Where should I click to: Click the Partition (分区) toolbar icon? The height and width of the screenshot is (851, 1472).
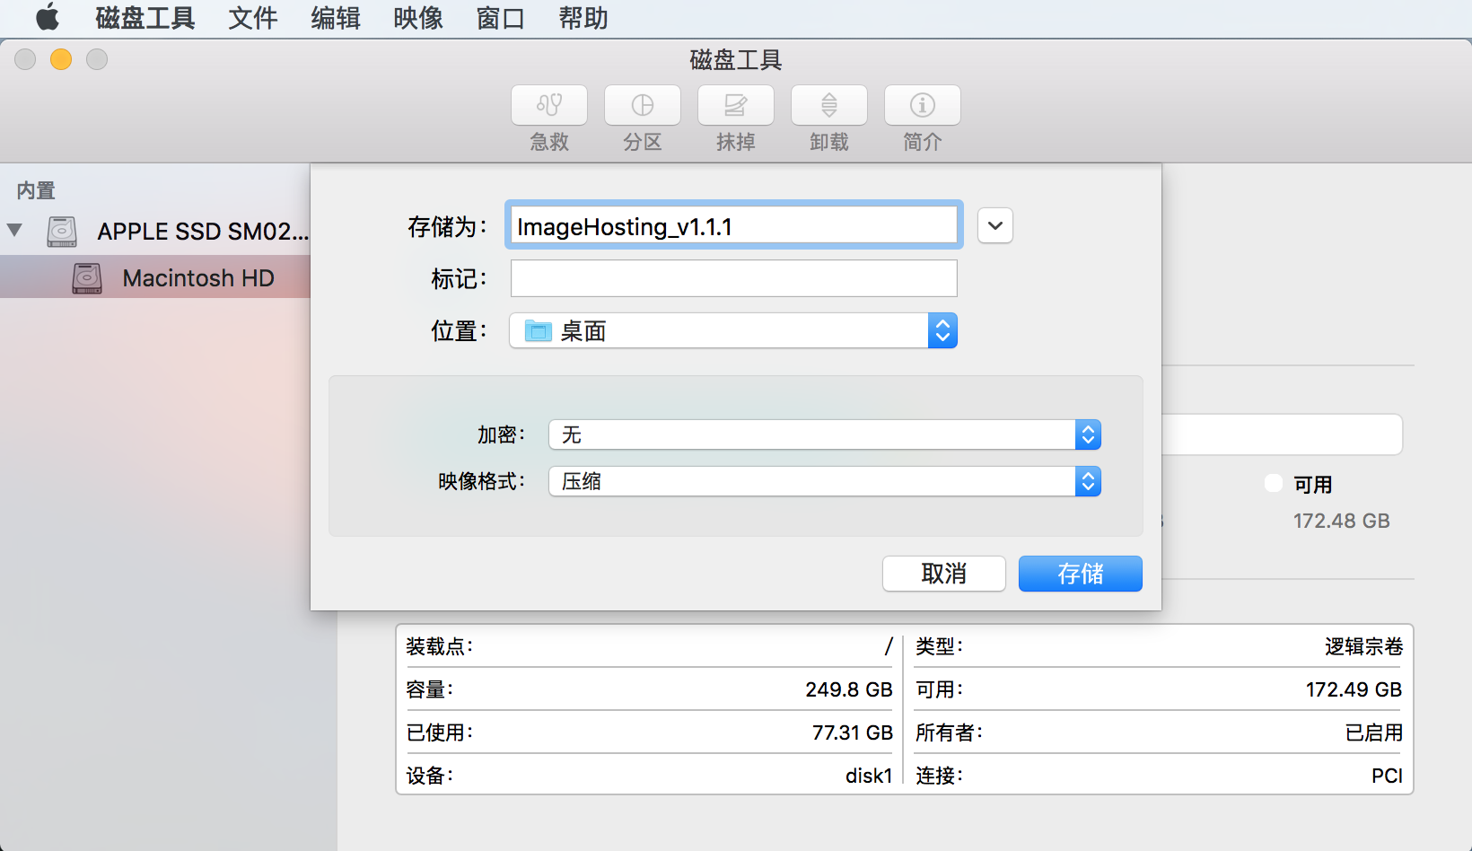(x=643, y=106)
